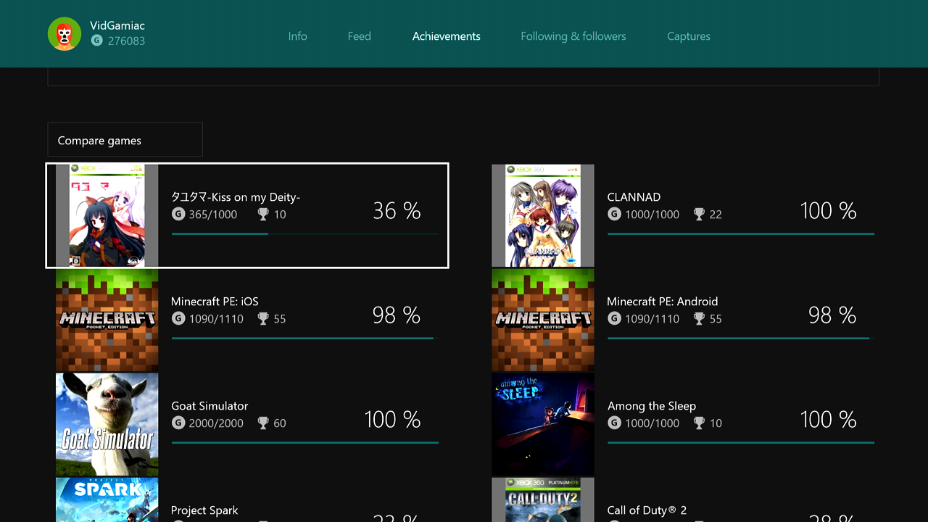The width and height of the screenshot is (928, 522).
Task: Click the 1090/1110 score in iOS row
Action: (x=216, y=319)
